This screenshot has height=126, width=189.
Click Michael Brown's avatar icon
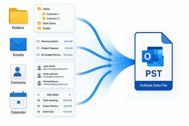point(39,83)
